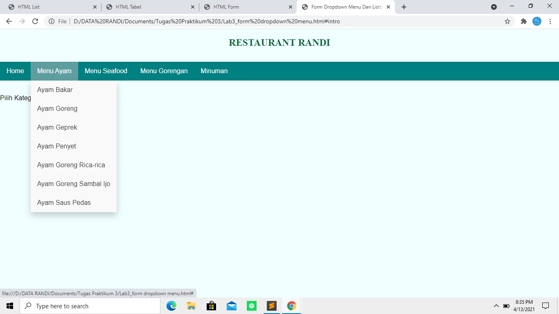
Task: Open Microsoft Edge from the taskbar
Action: pyautogui.click(x=171, y=305)
